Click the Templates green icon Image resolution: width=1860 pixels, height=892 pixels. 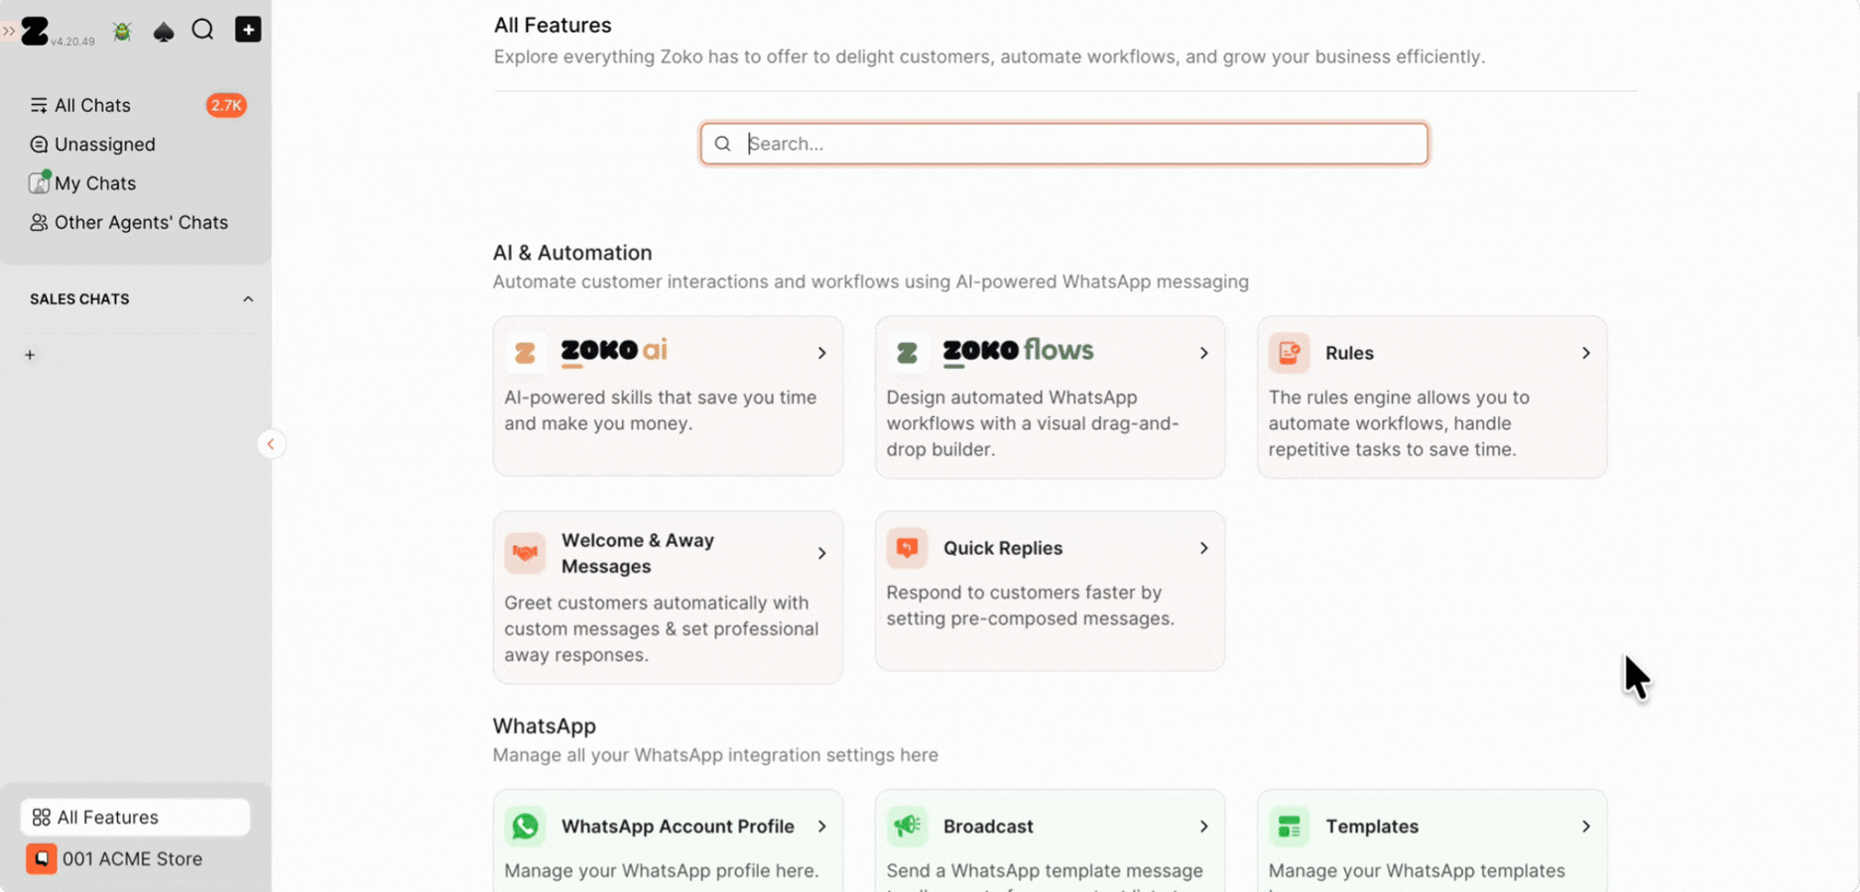[1289, 826]
